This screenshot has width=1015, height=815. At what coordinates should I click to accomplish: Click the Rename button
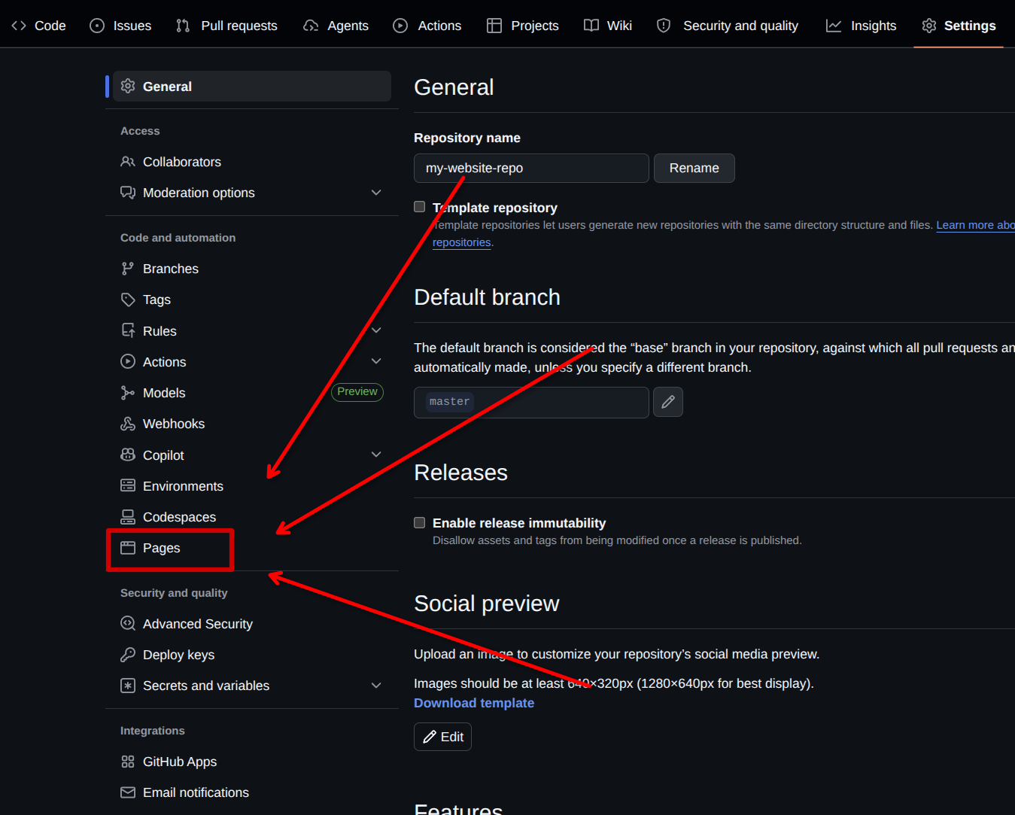pyautogui.click(x=694, y=168)
